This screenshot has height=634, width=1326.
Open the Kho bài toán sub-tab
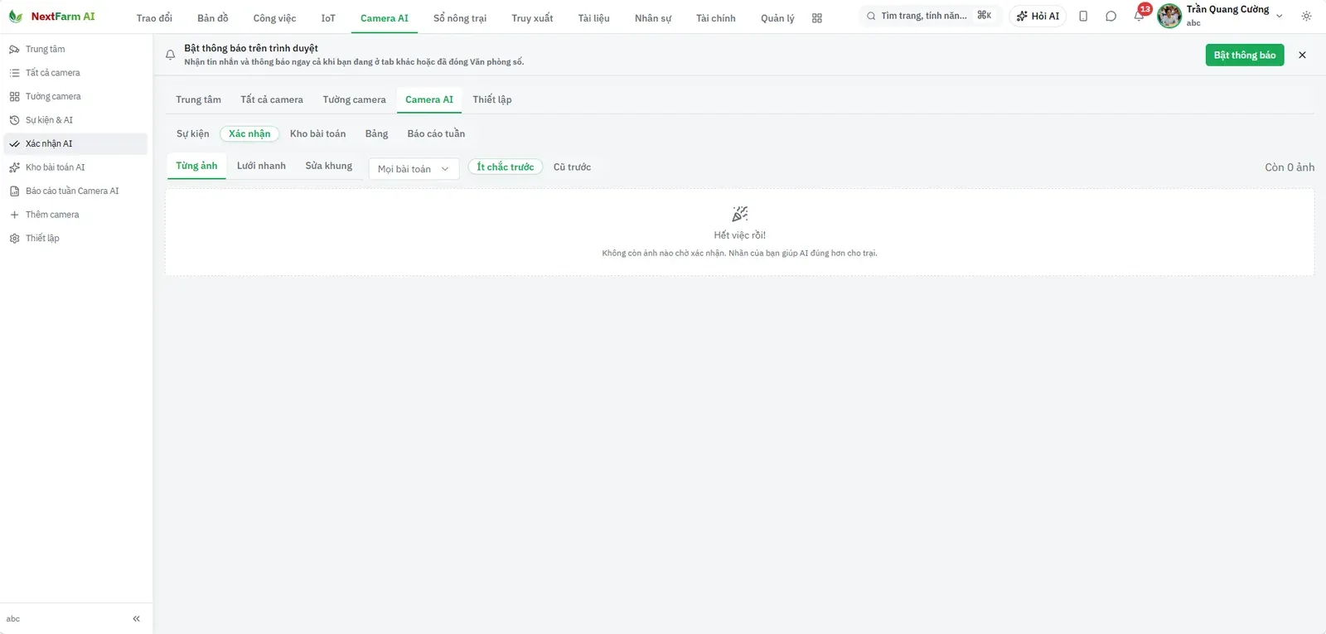(x=317, y=133)
